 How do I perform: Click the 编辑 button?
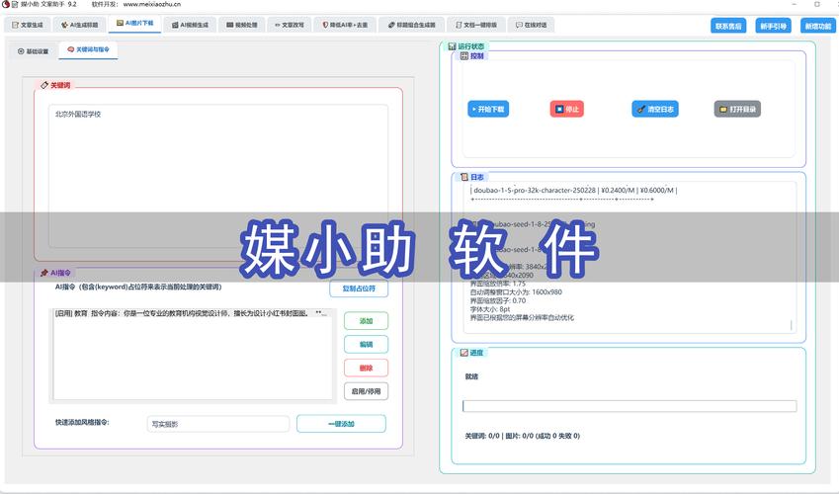click(x=366, y=345)
